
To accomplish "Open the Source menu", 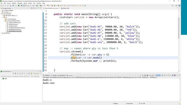I will click(9, 3).
